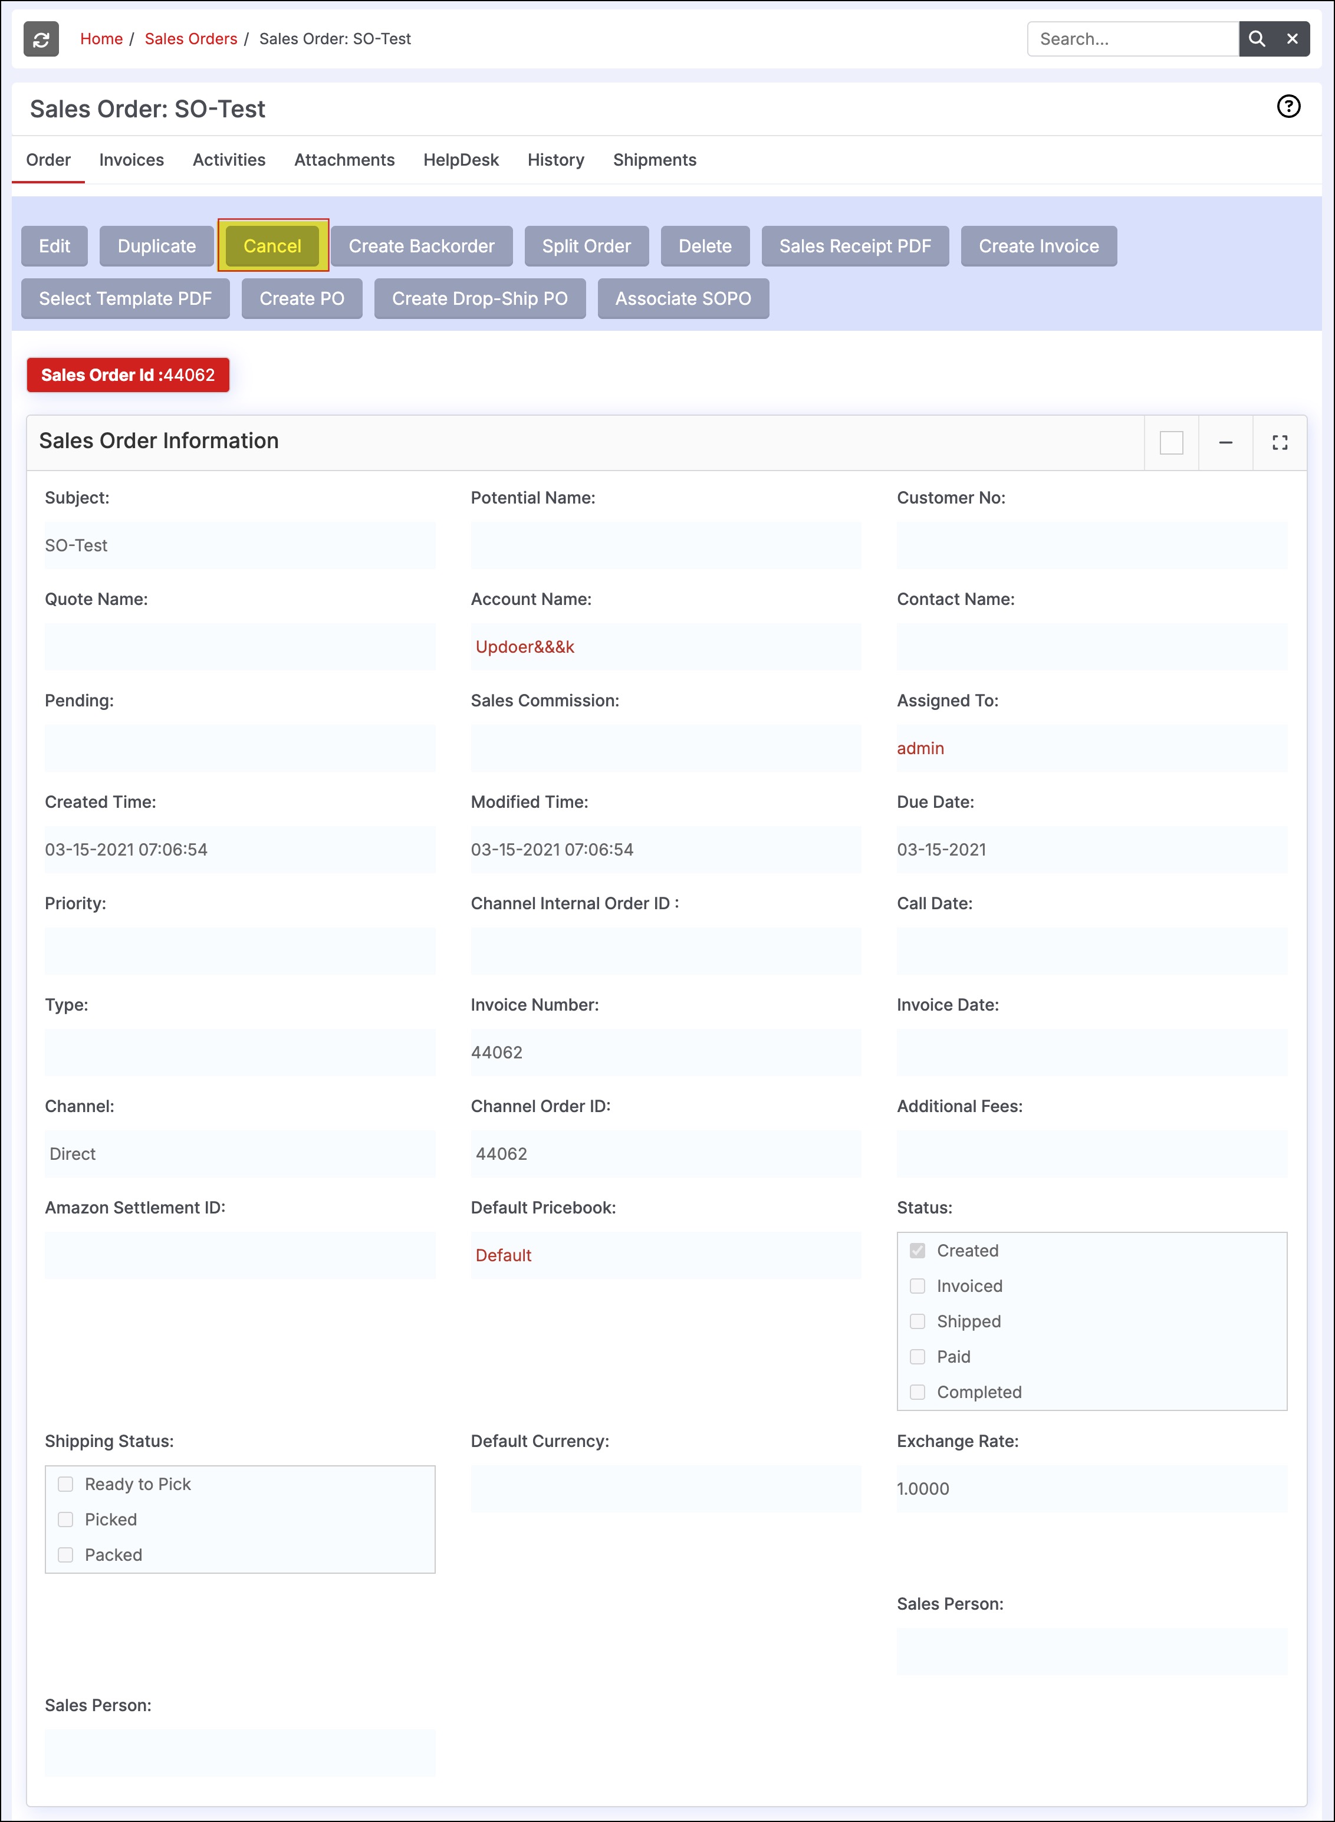Click the Select Template PDF button
The image size is (1335, 1822).
pos(125,299)
